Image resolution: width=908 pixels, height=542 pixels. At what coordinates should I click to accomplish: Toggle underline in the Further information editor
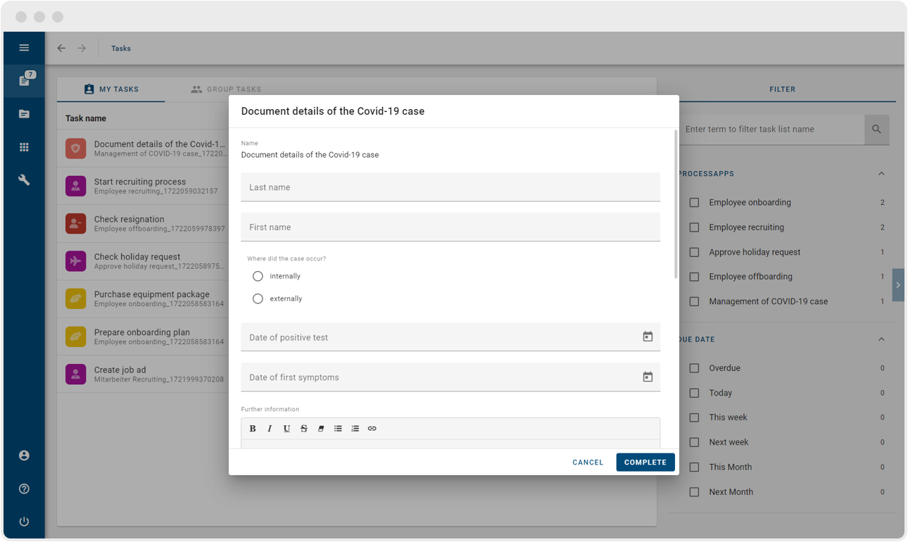pos(286,429)
